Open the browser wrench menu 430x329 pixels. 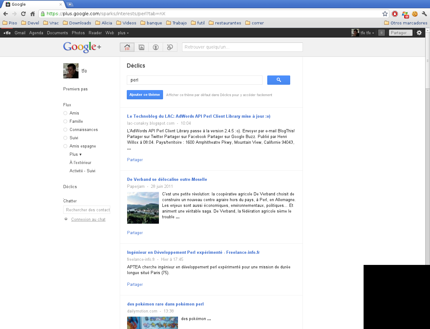424,14
